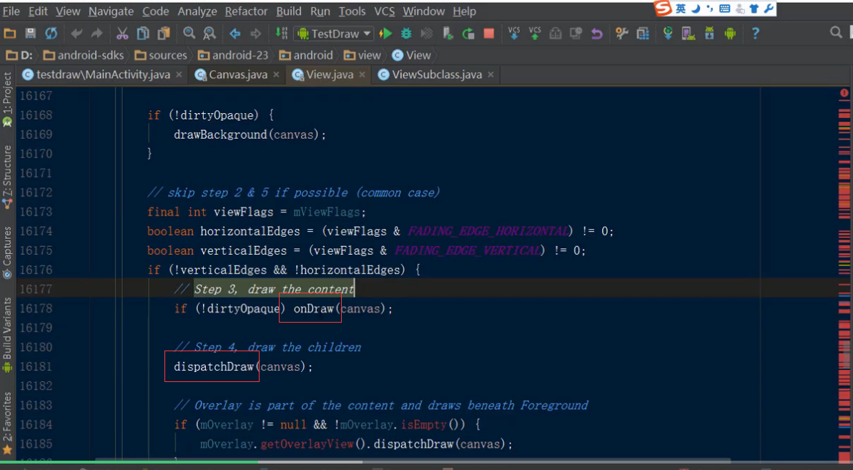Screen dimensions: 853x470
Task: Toggle the Z: Structure tool window
Action: point(7,177)
